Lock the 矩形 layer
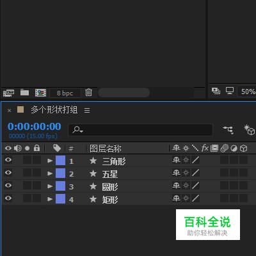The image size is (256, 256). coord(36,198)
